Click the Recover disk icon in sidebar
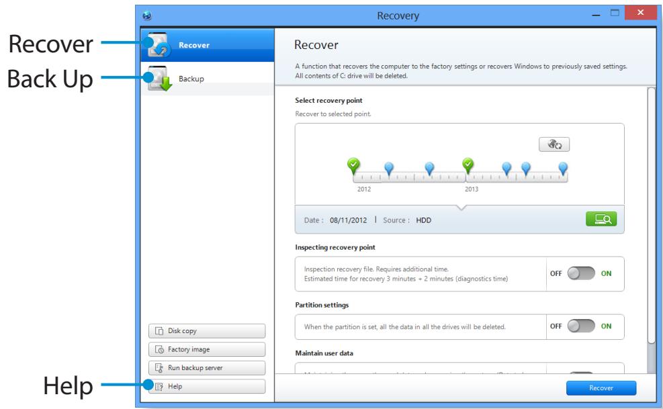Viewport: 663px width, 409px height. [x=159, y=45]
